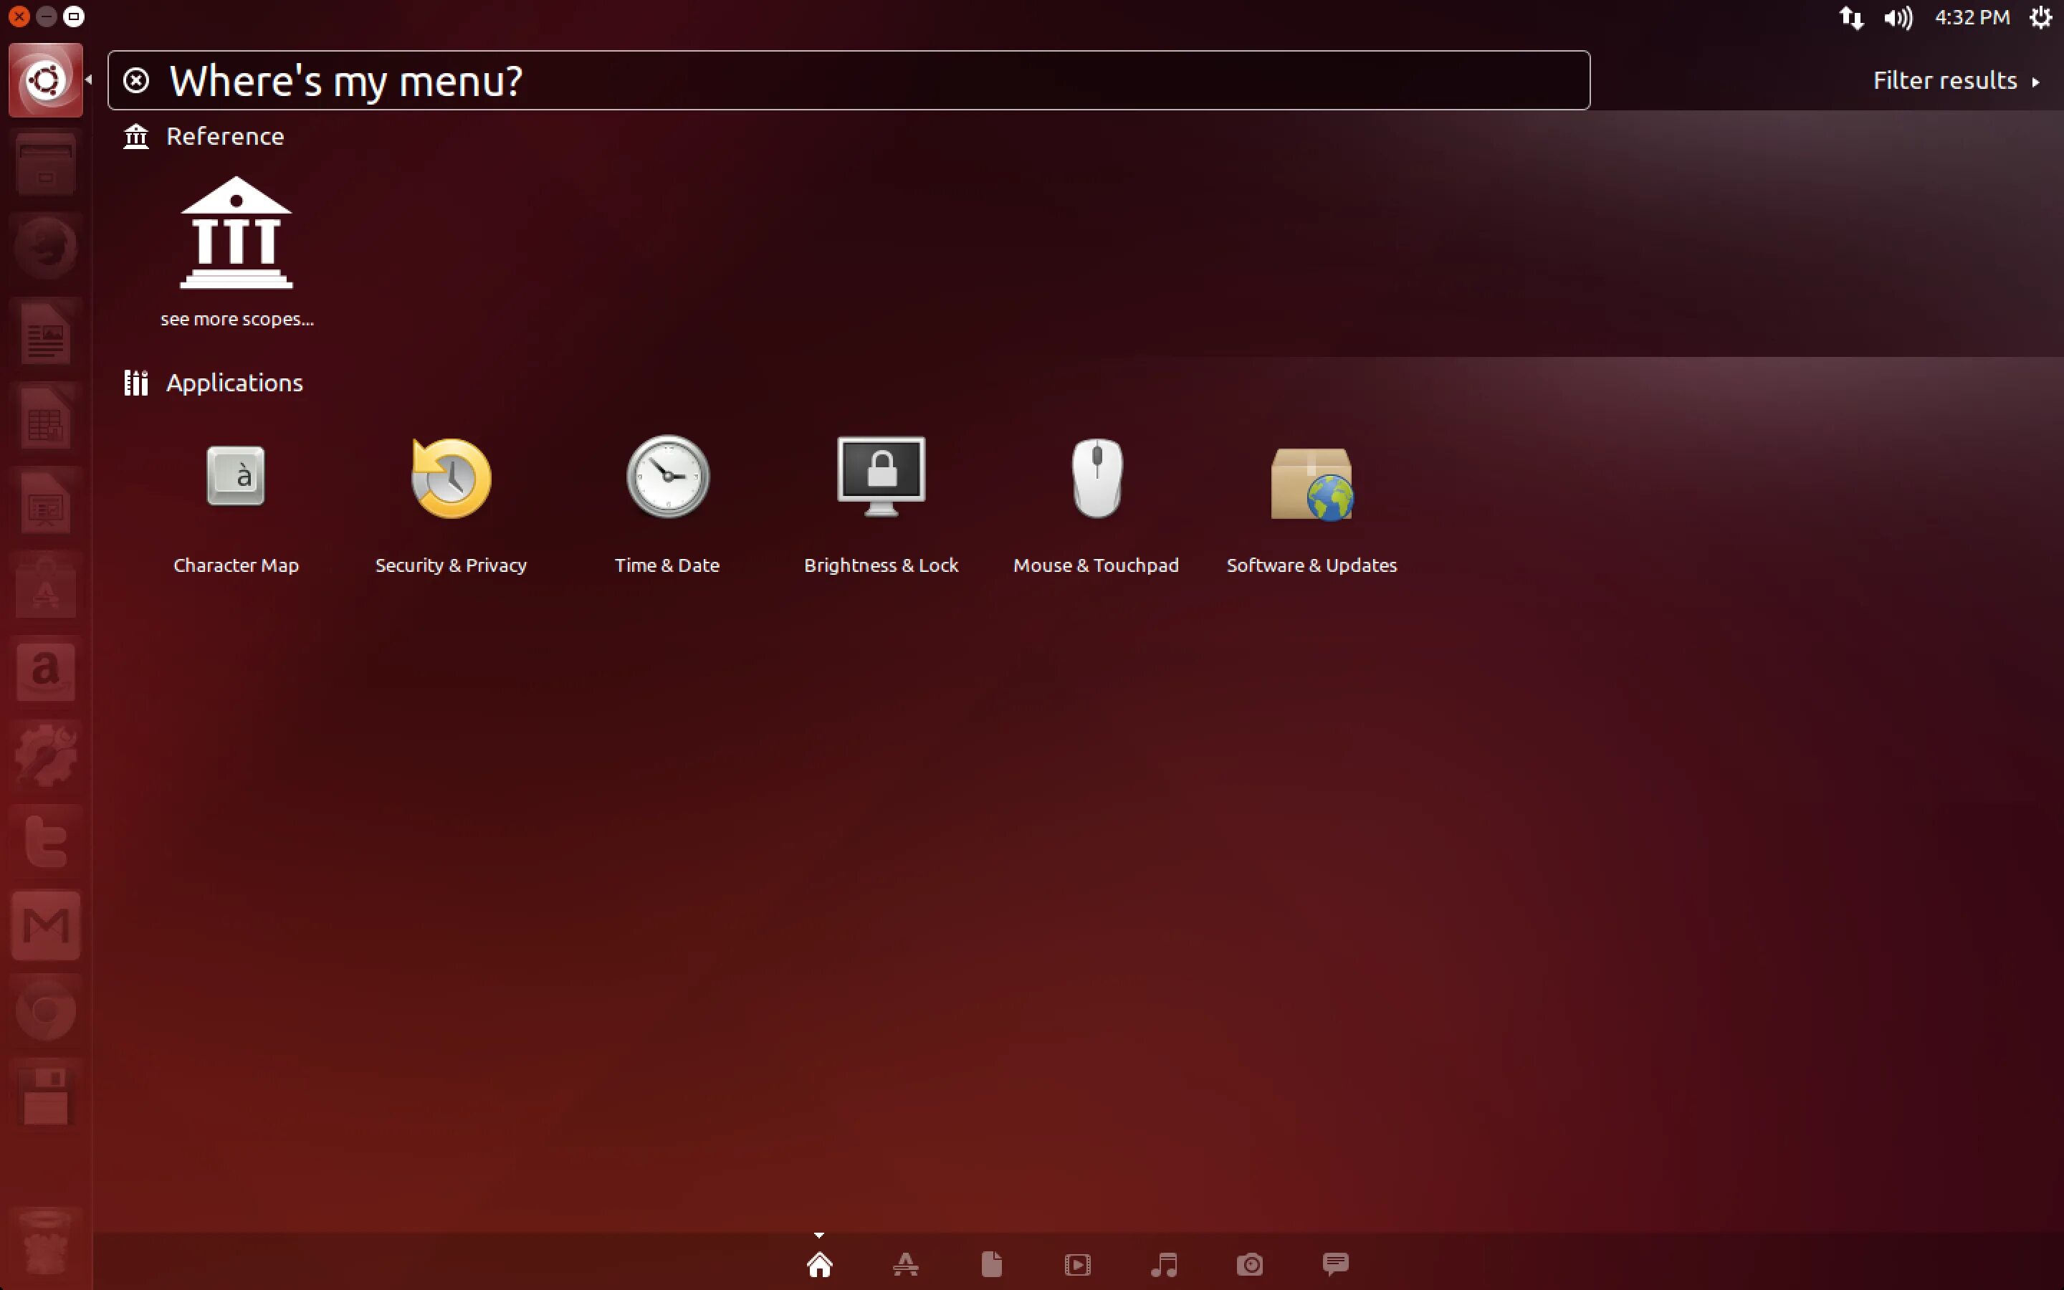The image size is (2064, 1290).
Task: Launch Mouse & Touchpad settings
Action: click(1096, 478)
